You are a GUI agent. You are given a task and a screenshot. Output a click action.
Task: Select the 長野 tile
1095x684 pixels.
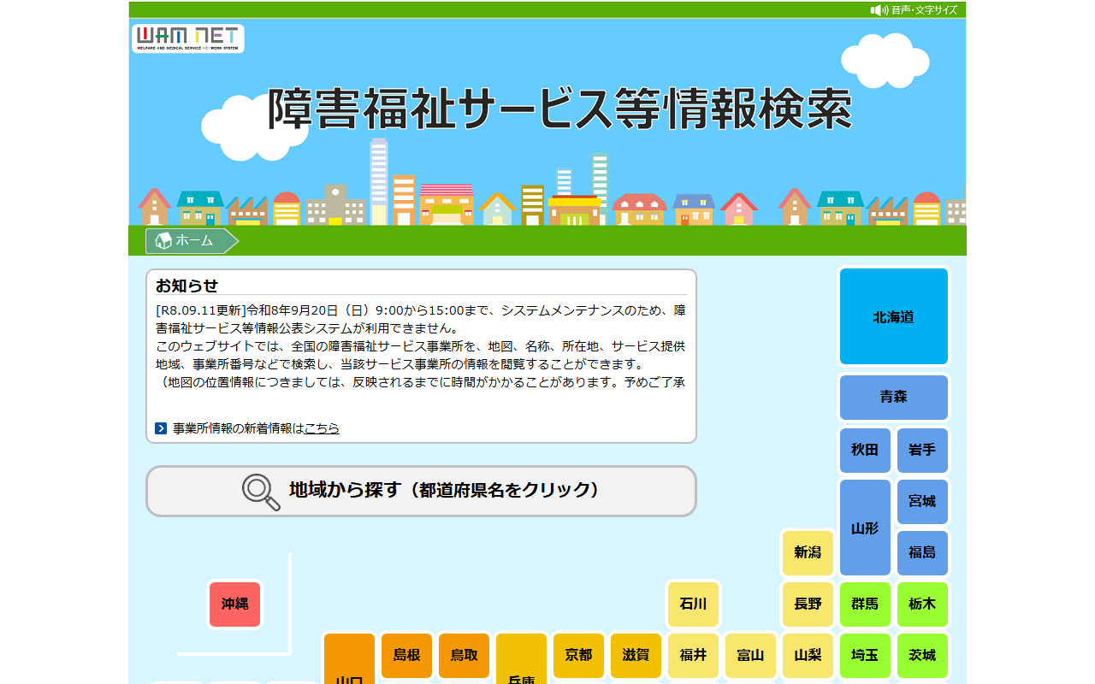(x=808, y=604)
